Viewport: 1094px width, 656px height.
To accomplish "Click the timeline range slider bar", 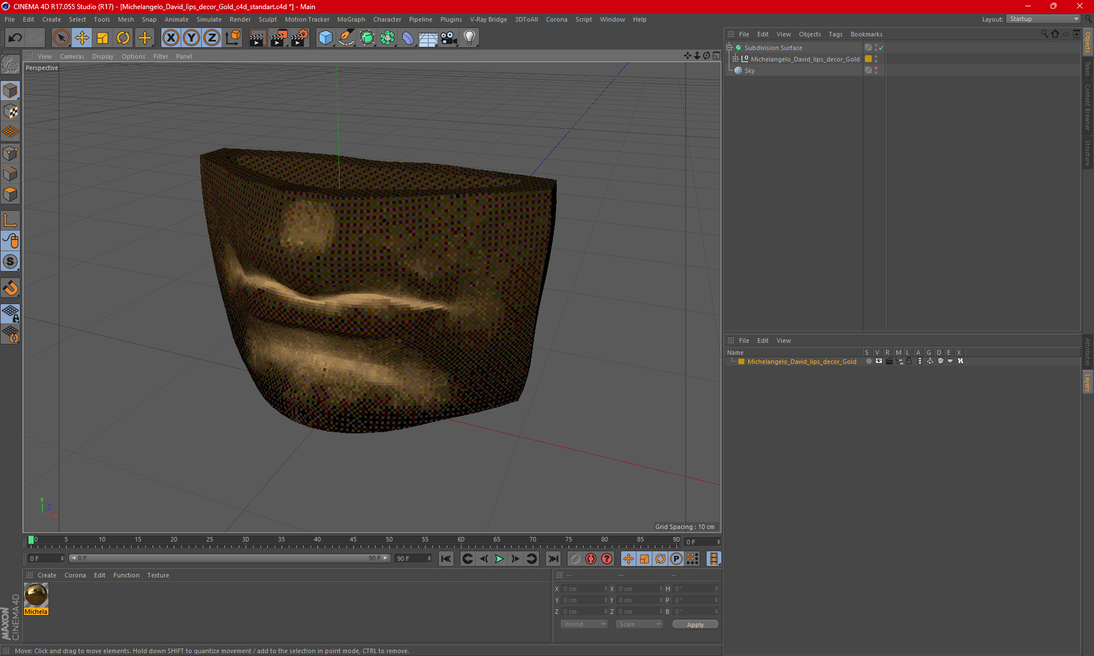I will click(x=230, y=558).
